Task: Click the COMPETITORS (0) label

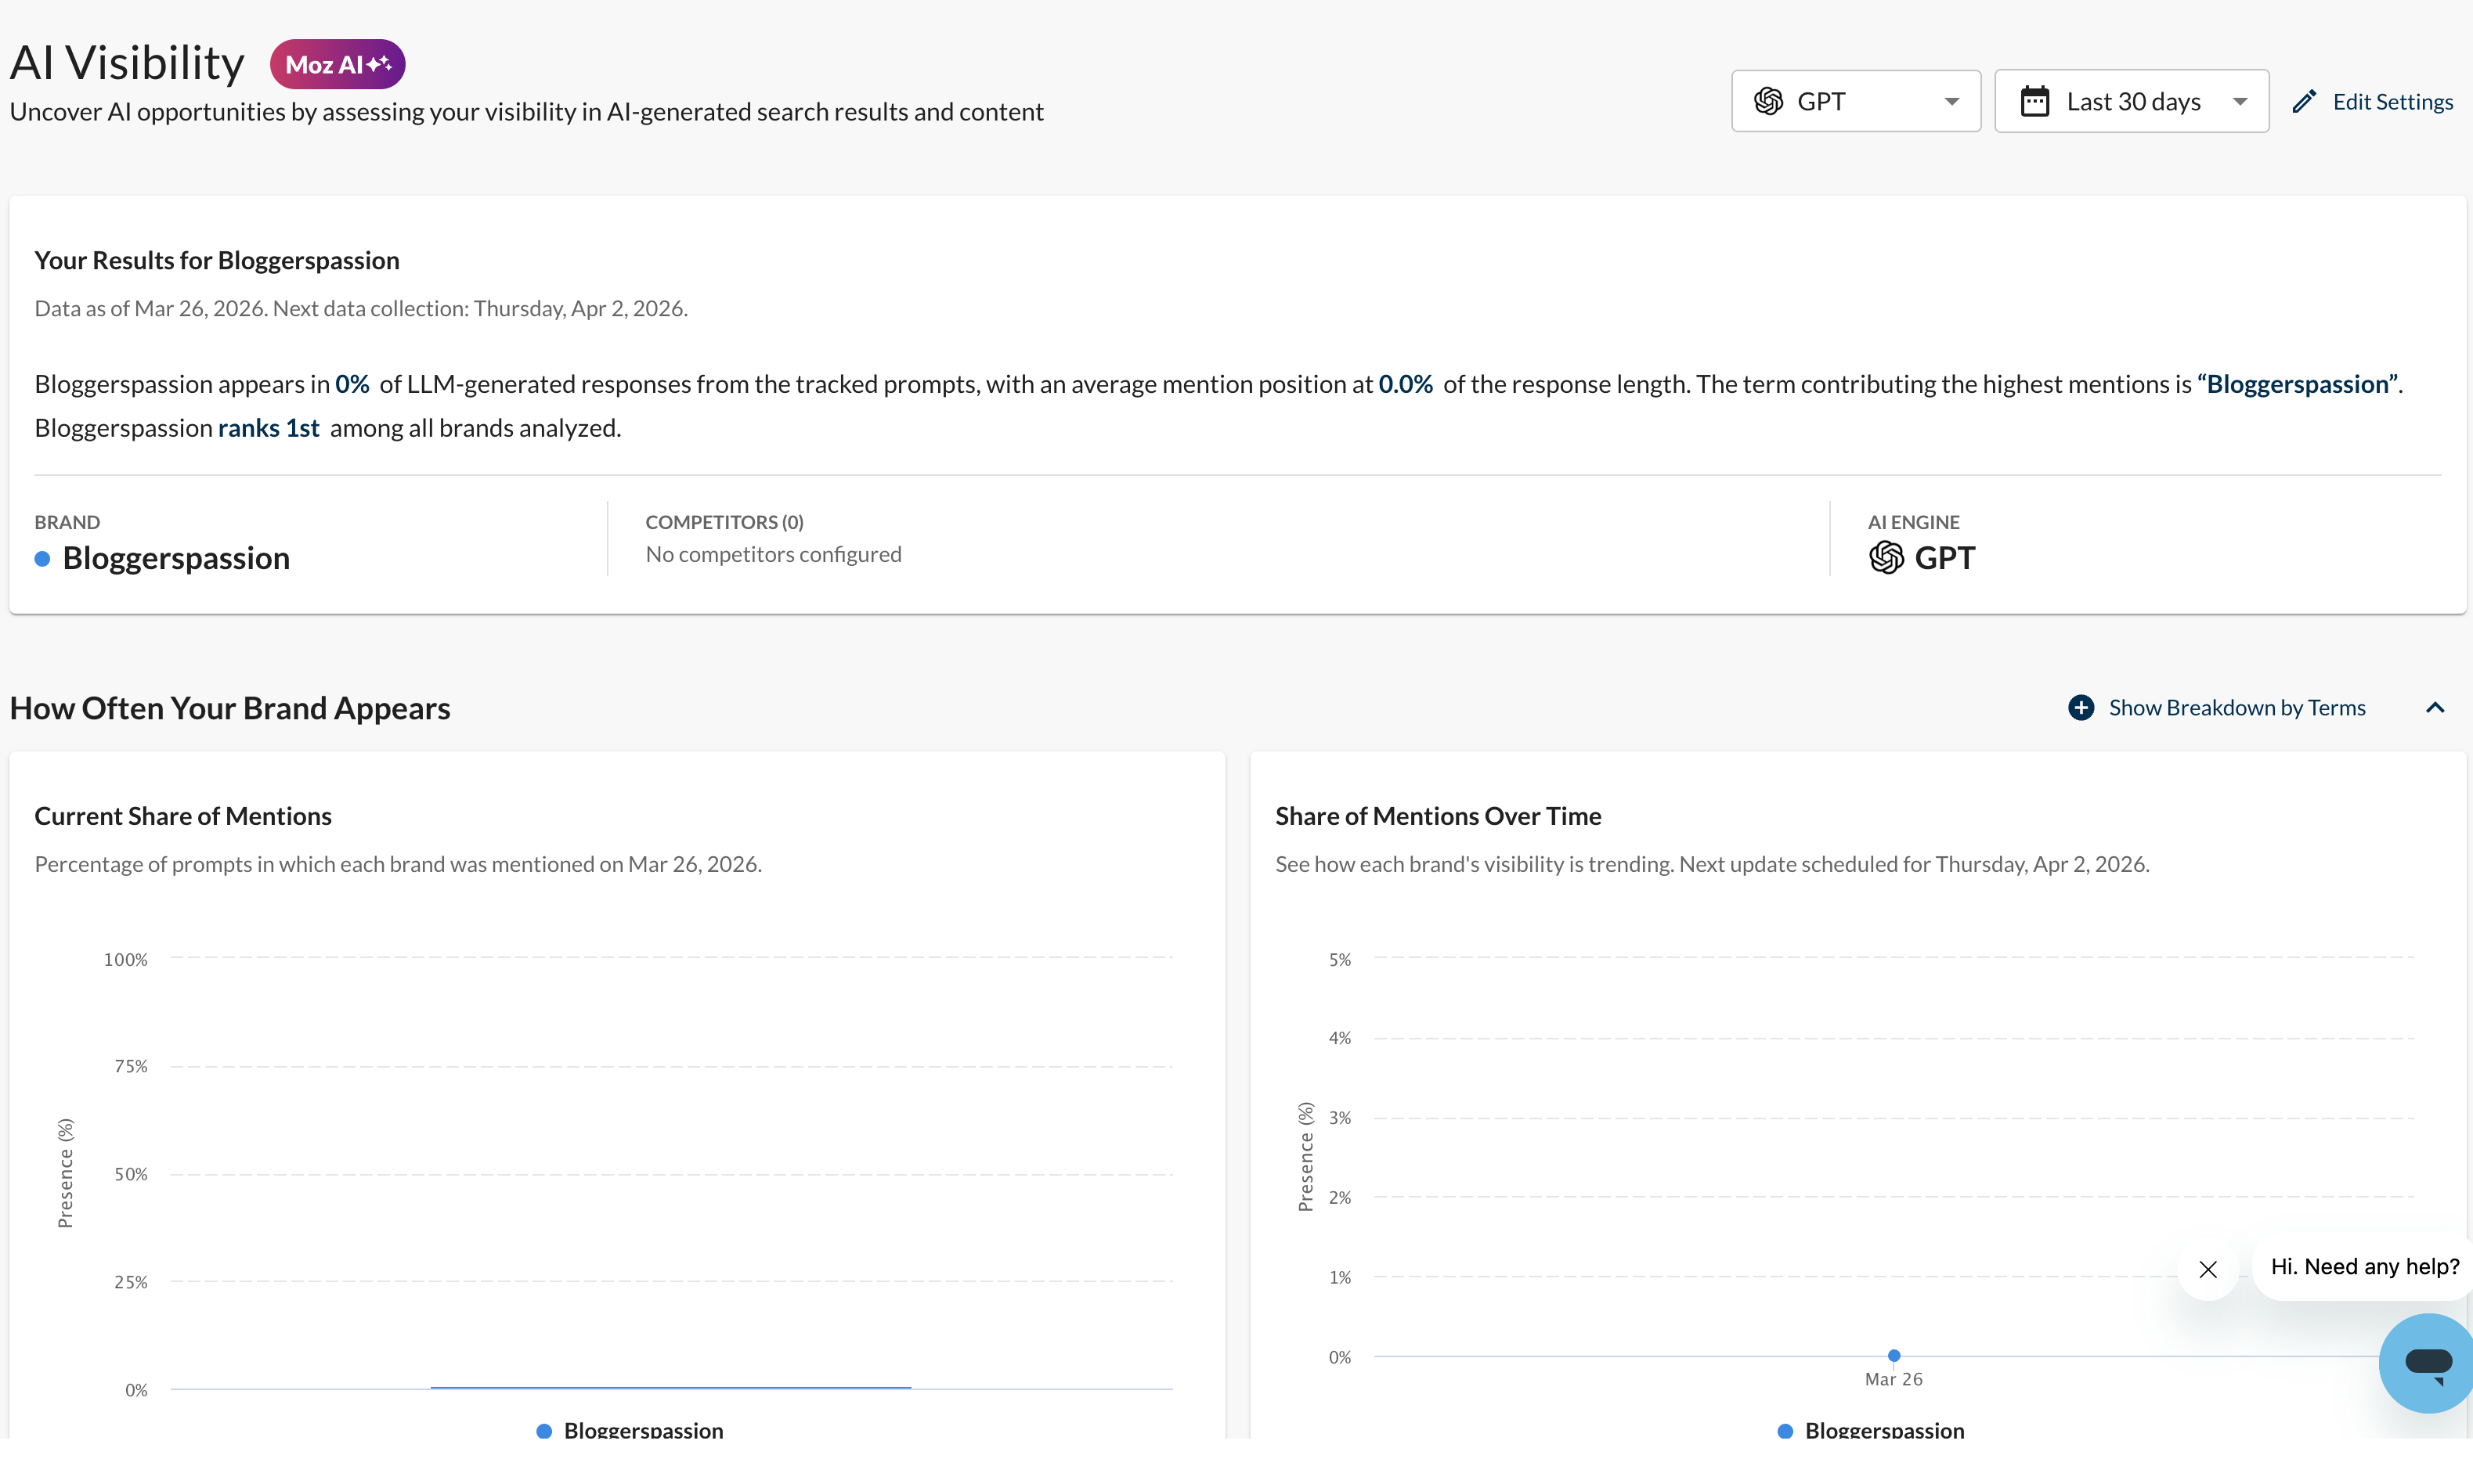Action: (724, 522)
